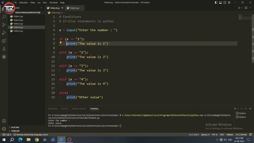Click the terminal prompt input area
The width and height of the screenshot is (254, 143).
coord(120,126)
